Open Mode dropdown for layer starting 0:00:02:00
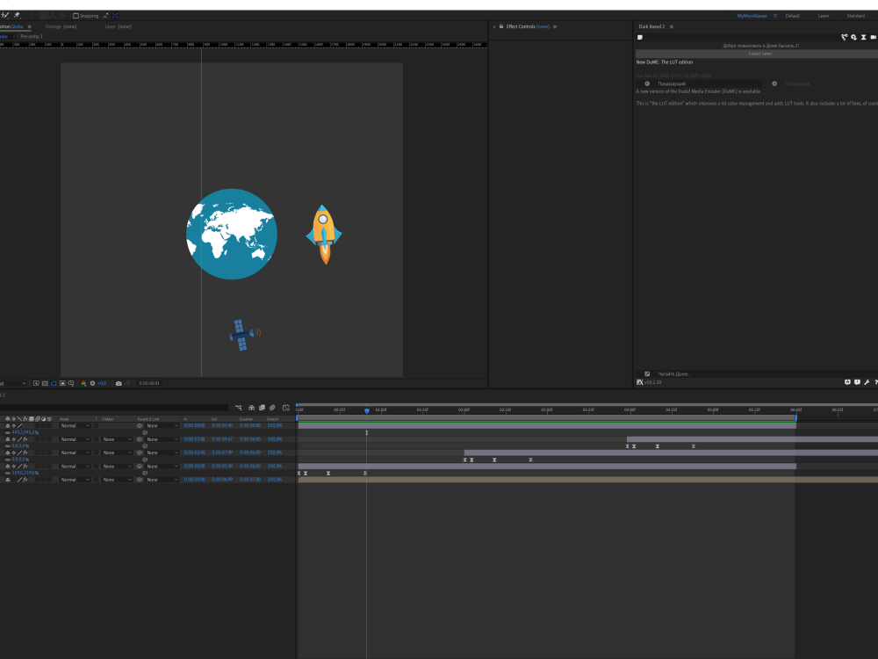The height and width of the screenshot is (659, 878). (x=75, y=453)
